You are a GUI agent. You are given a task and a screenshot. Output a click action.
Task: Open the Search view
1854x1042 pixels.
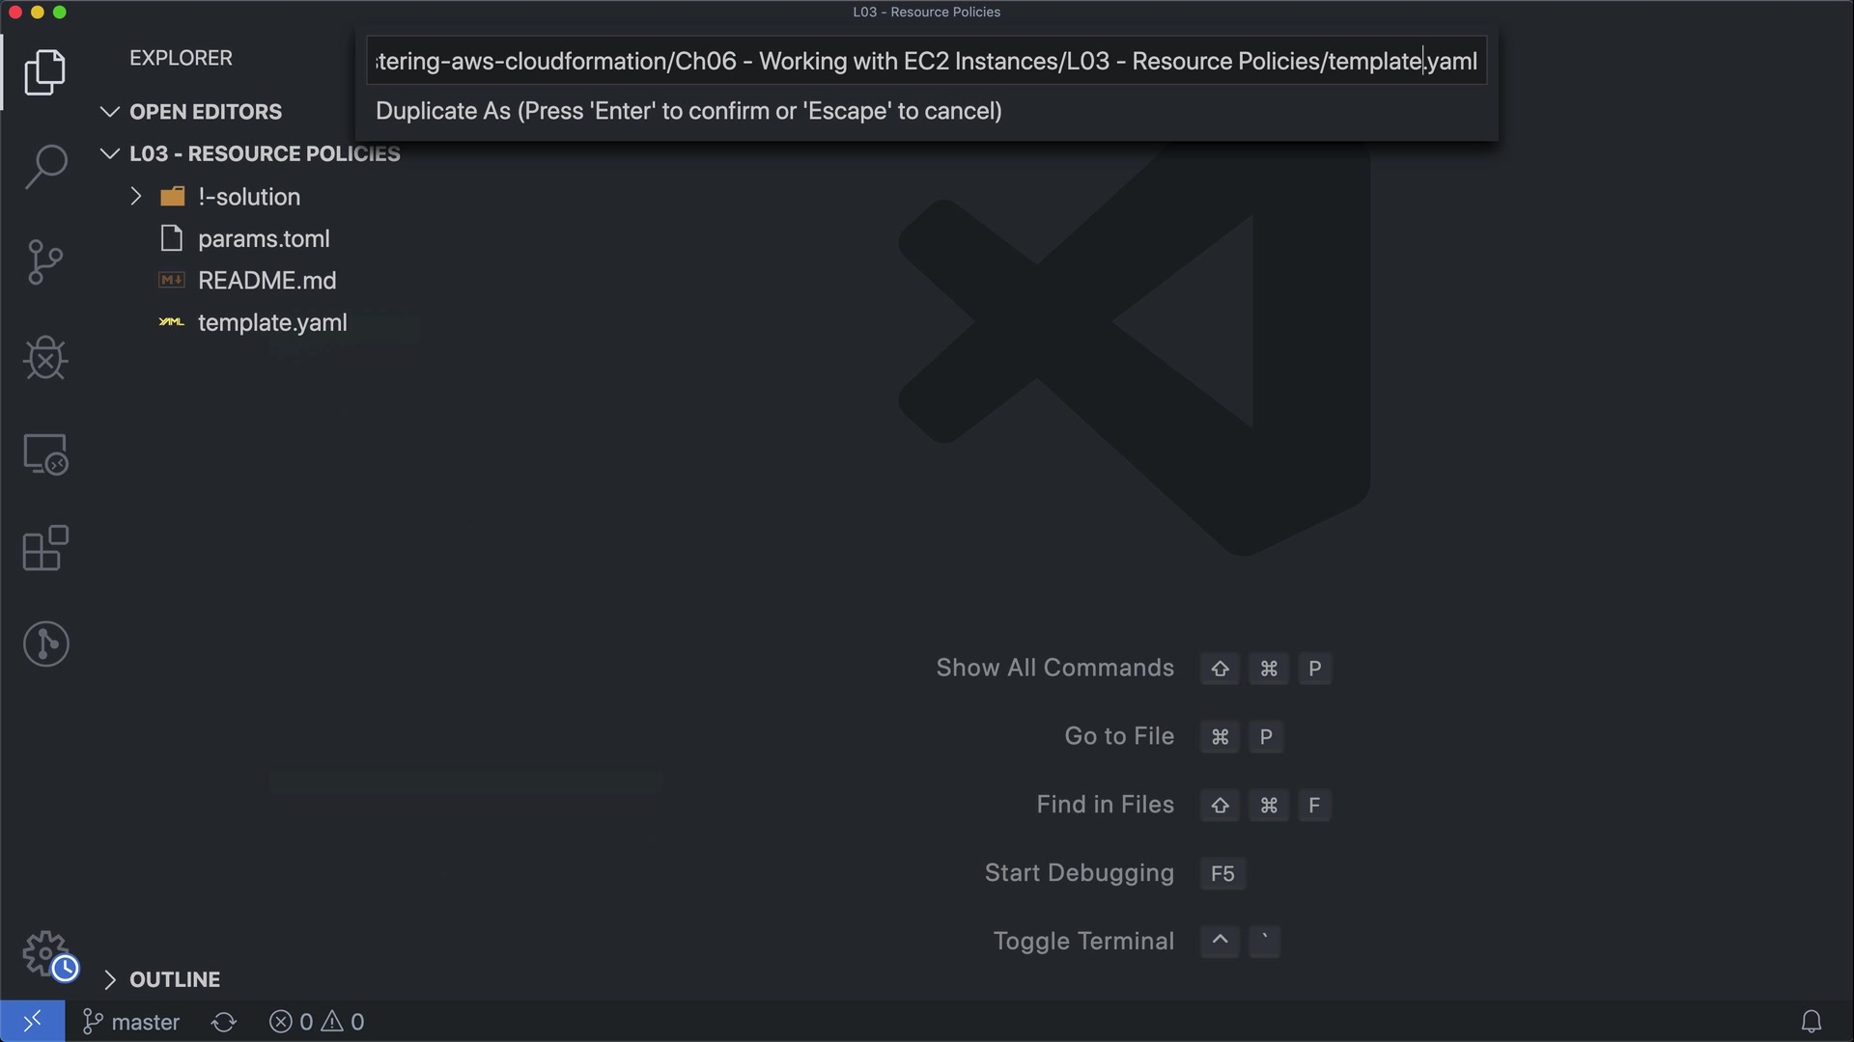tap(45, 167)
